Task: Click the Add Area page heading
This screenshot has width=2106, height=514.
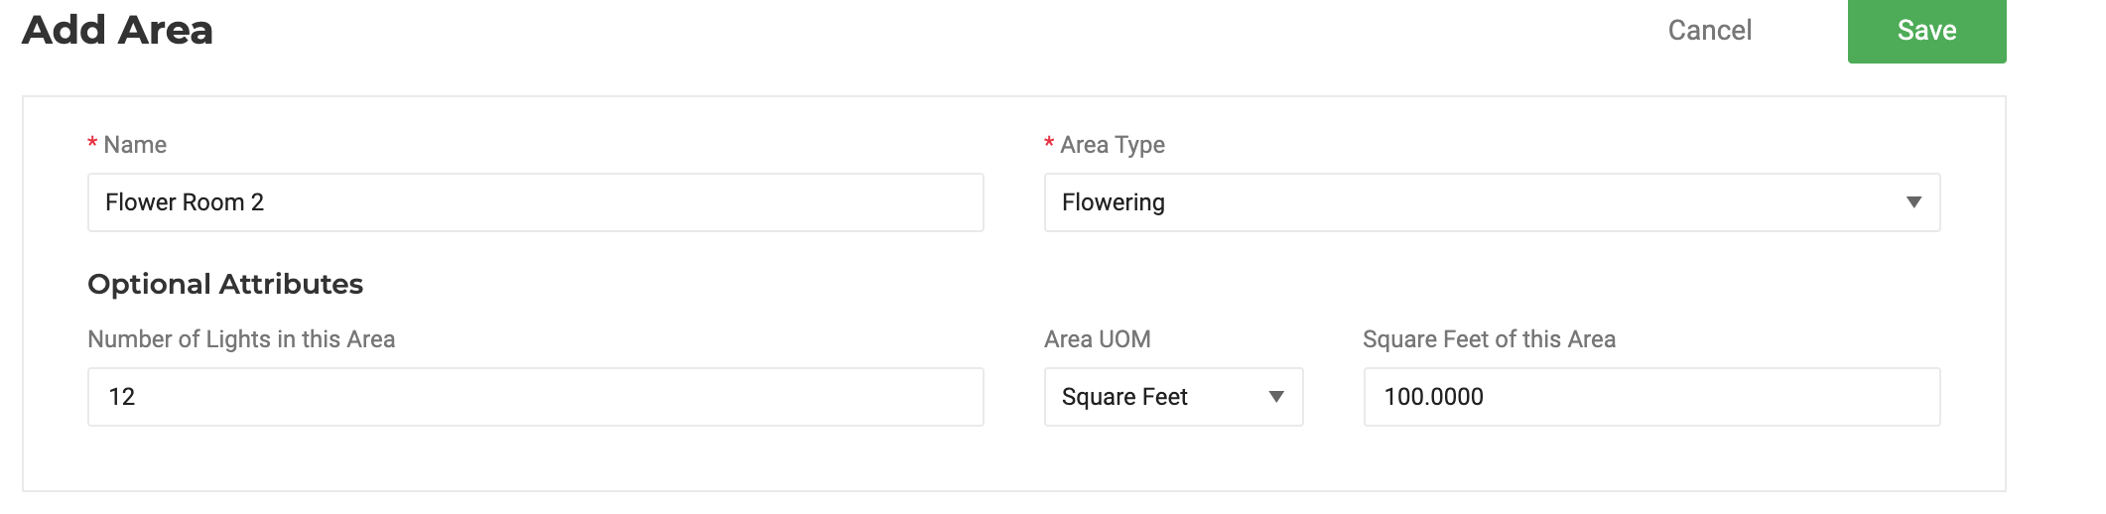Action: (x=118, y=30)
